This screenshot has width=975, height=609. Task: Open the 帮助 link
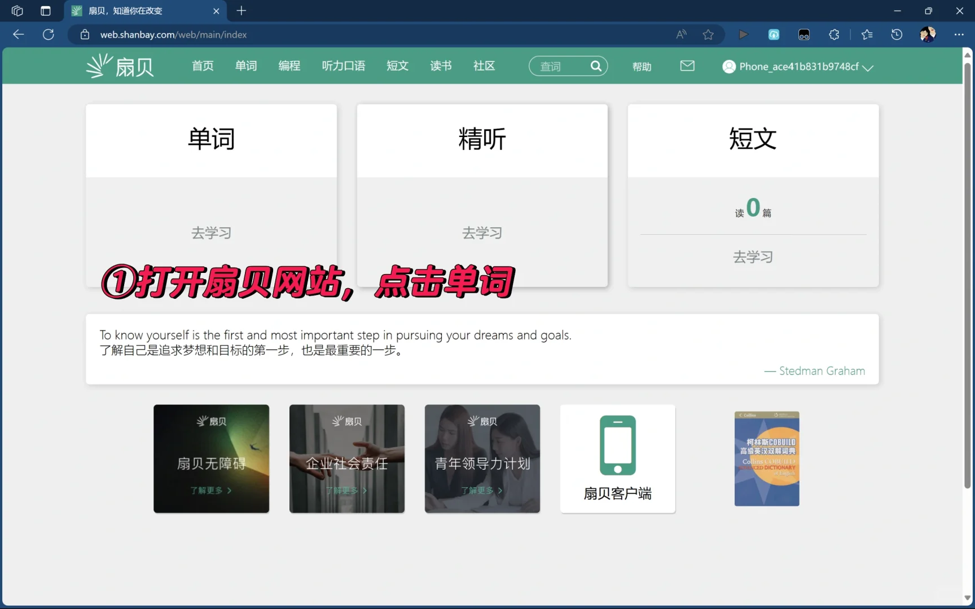tap(642, 66)
